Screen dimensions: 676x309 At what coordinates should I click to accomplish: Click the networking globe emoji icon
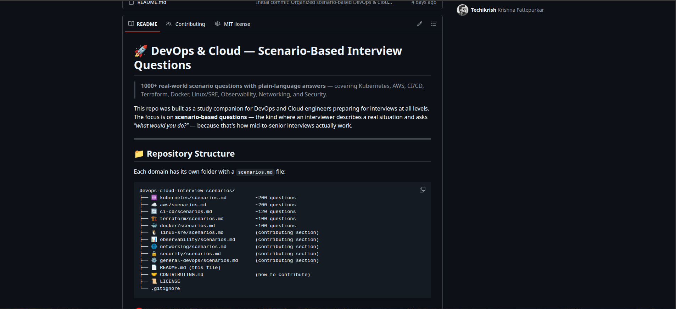(x=154, y=247)
